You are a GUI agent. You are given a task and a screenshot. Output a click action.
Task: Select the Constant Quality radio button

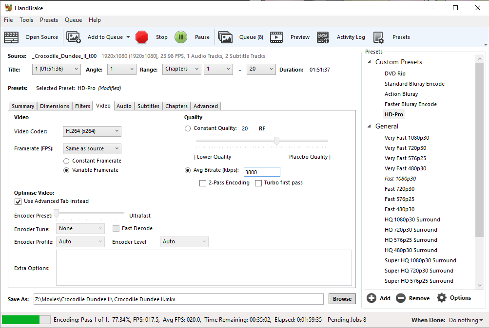(x=187, y=128)
